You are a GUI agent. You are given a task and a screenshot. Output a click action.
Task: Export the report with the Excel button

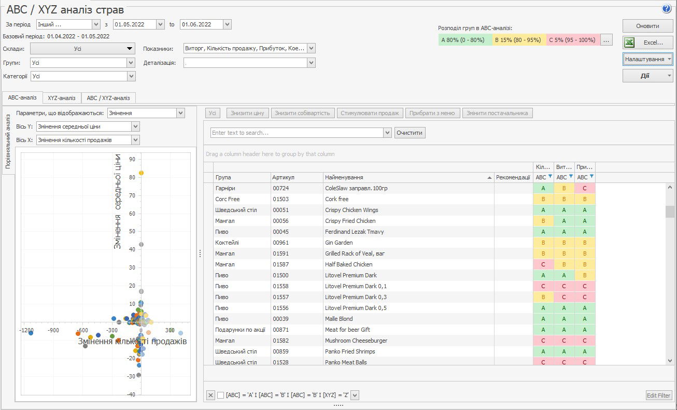coord(647,43)
